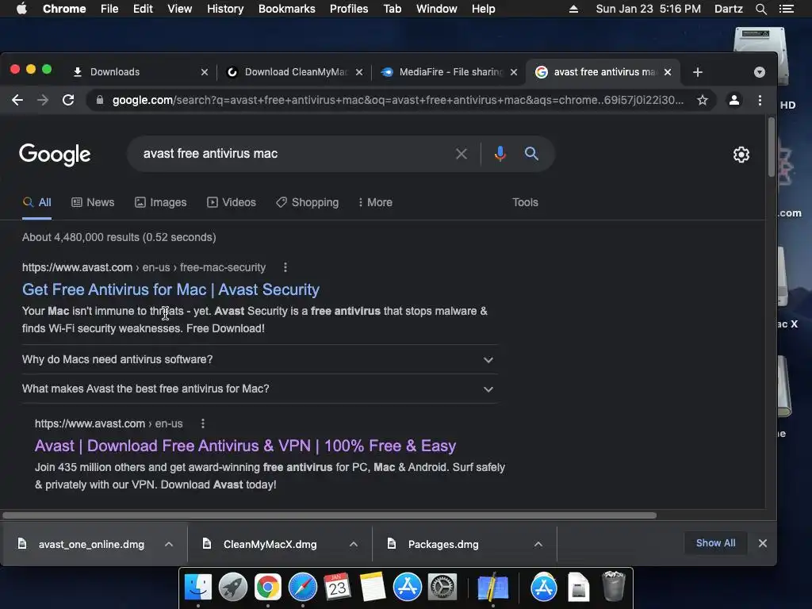Close the downloads bar

pos(763,543)
